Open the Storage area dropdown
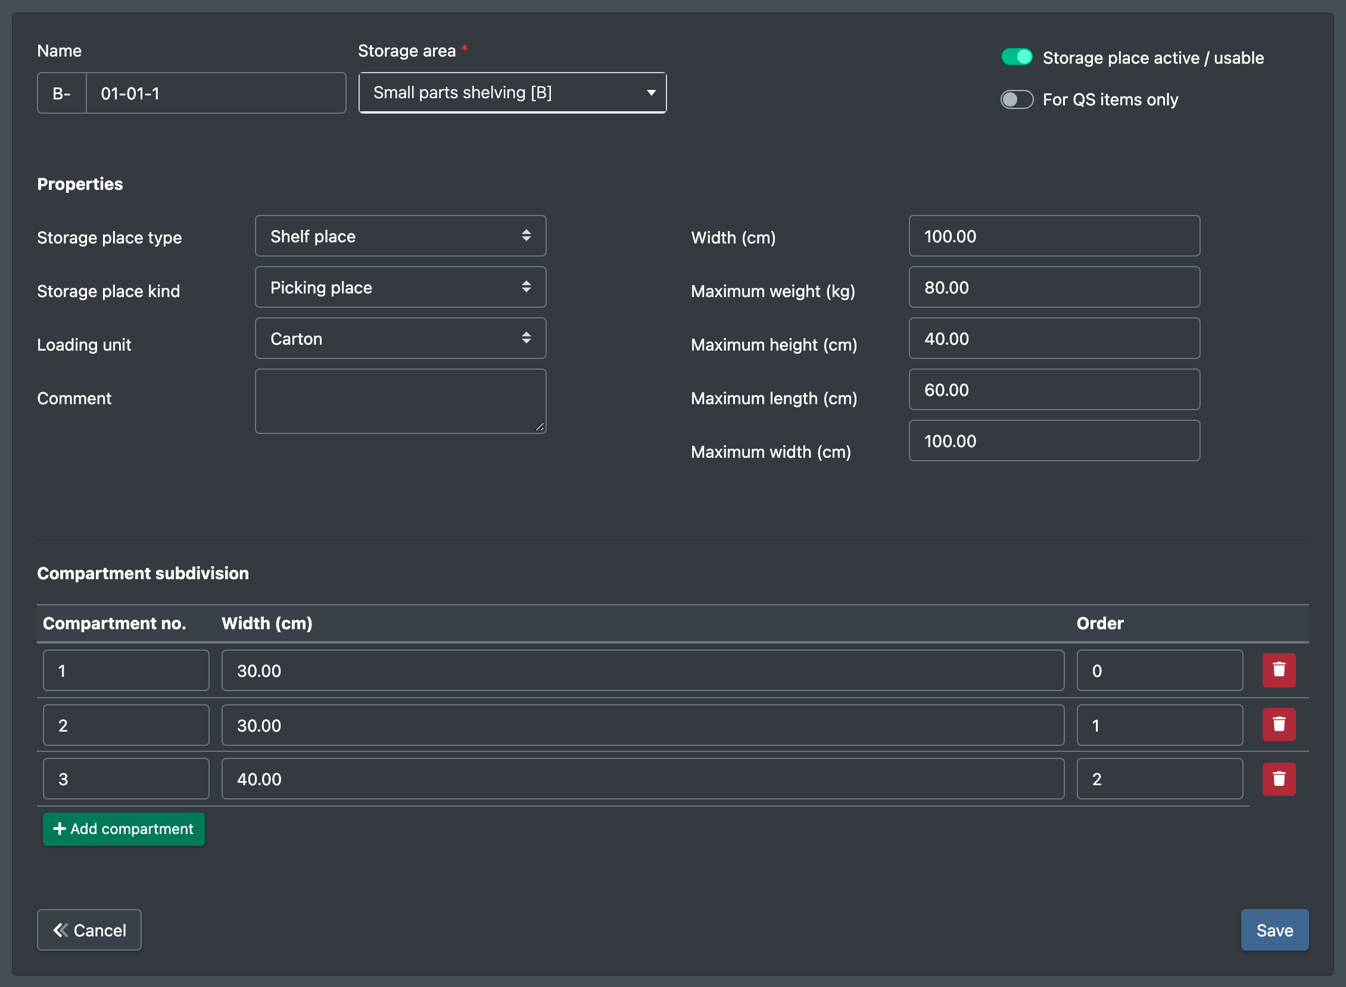Screen dimensions: 1346x987 click(512, 93)
